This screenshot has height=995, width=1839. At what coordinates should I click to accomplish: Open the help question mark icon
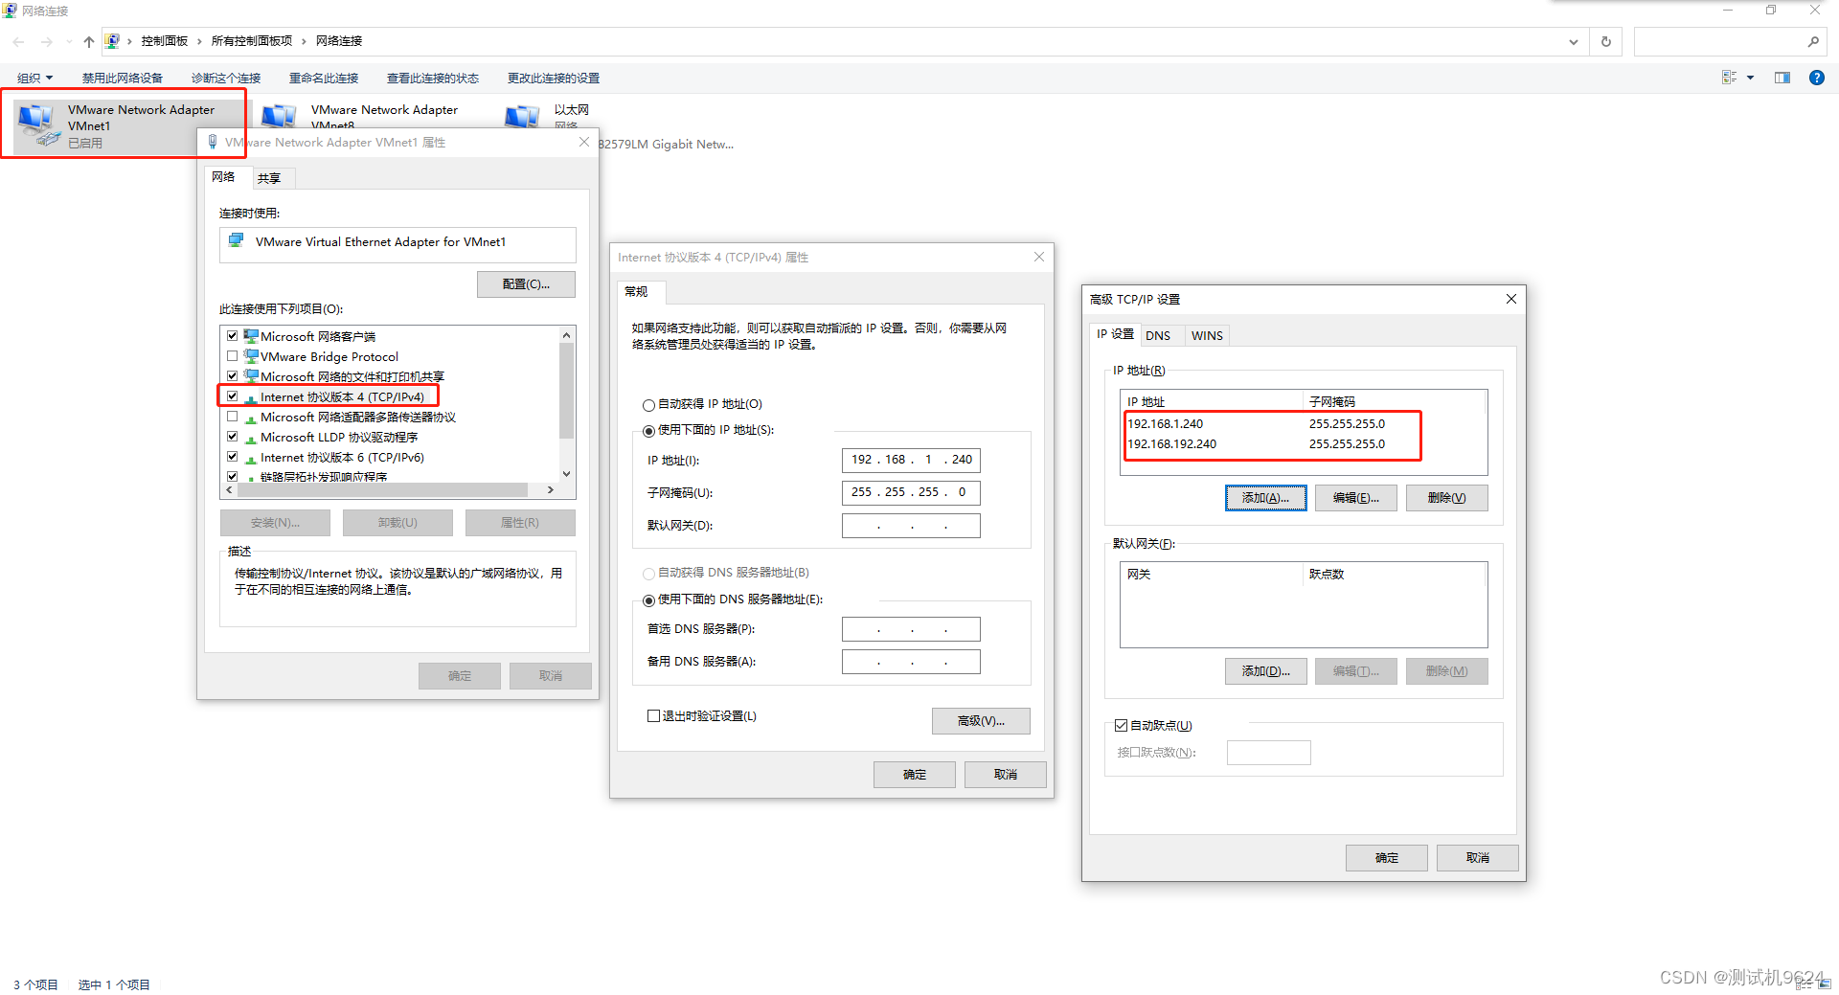tap(1816, 78)
